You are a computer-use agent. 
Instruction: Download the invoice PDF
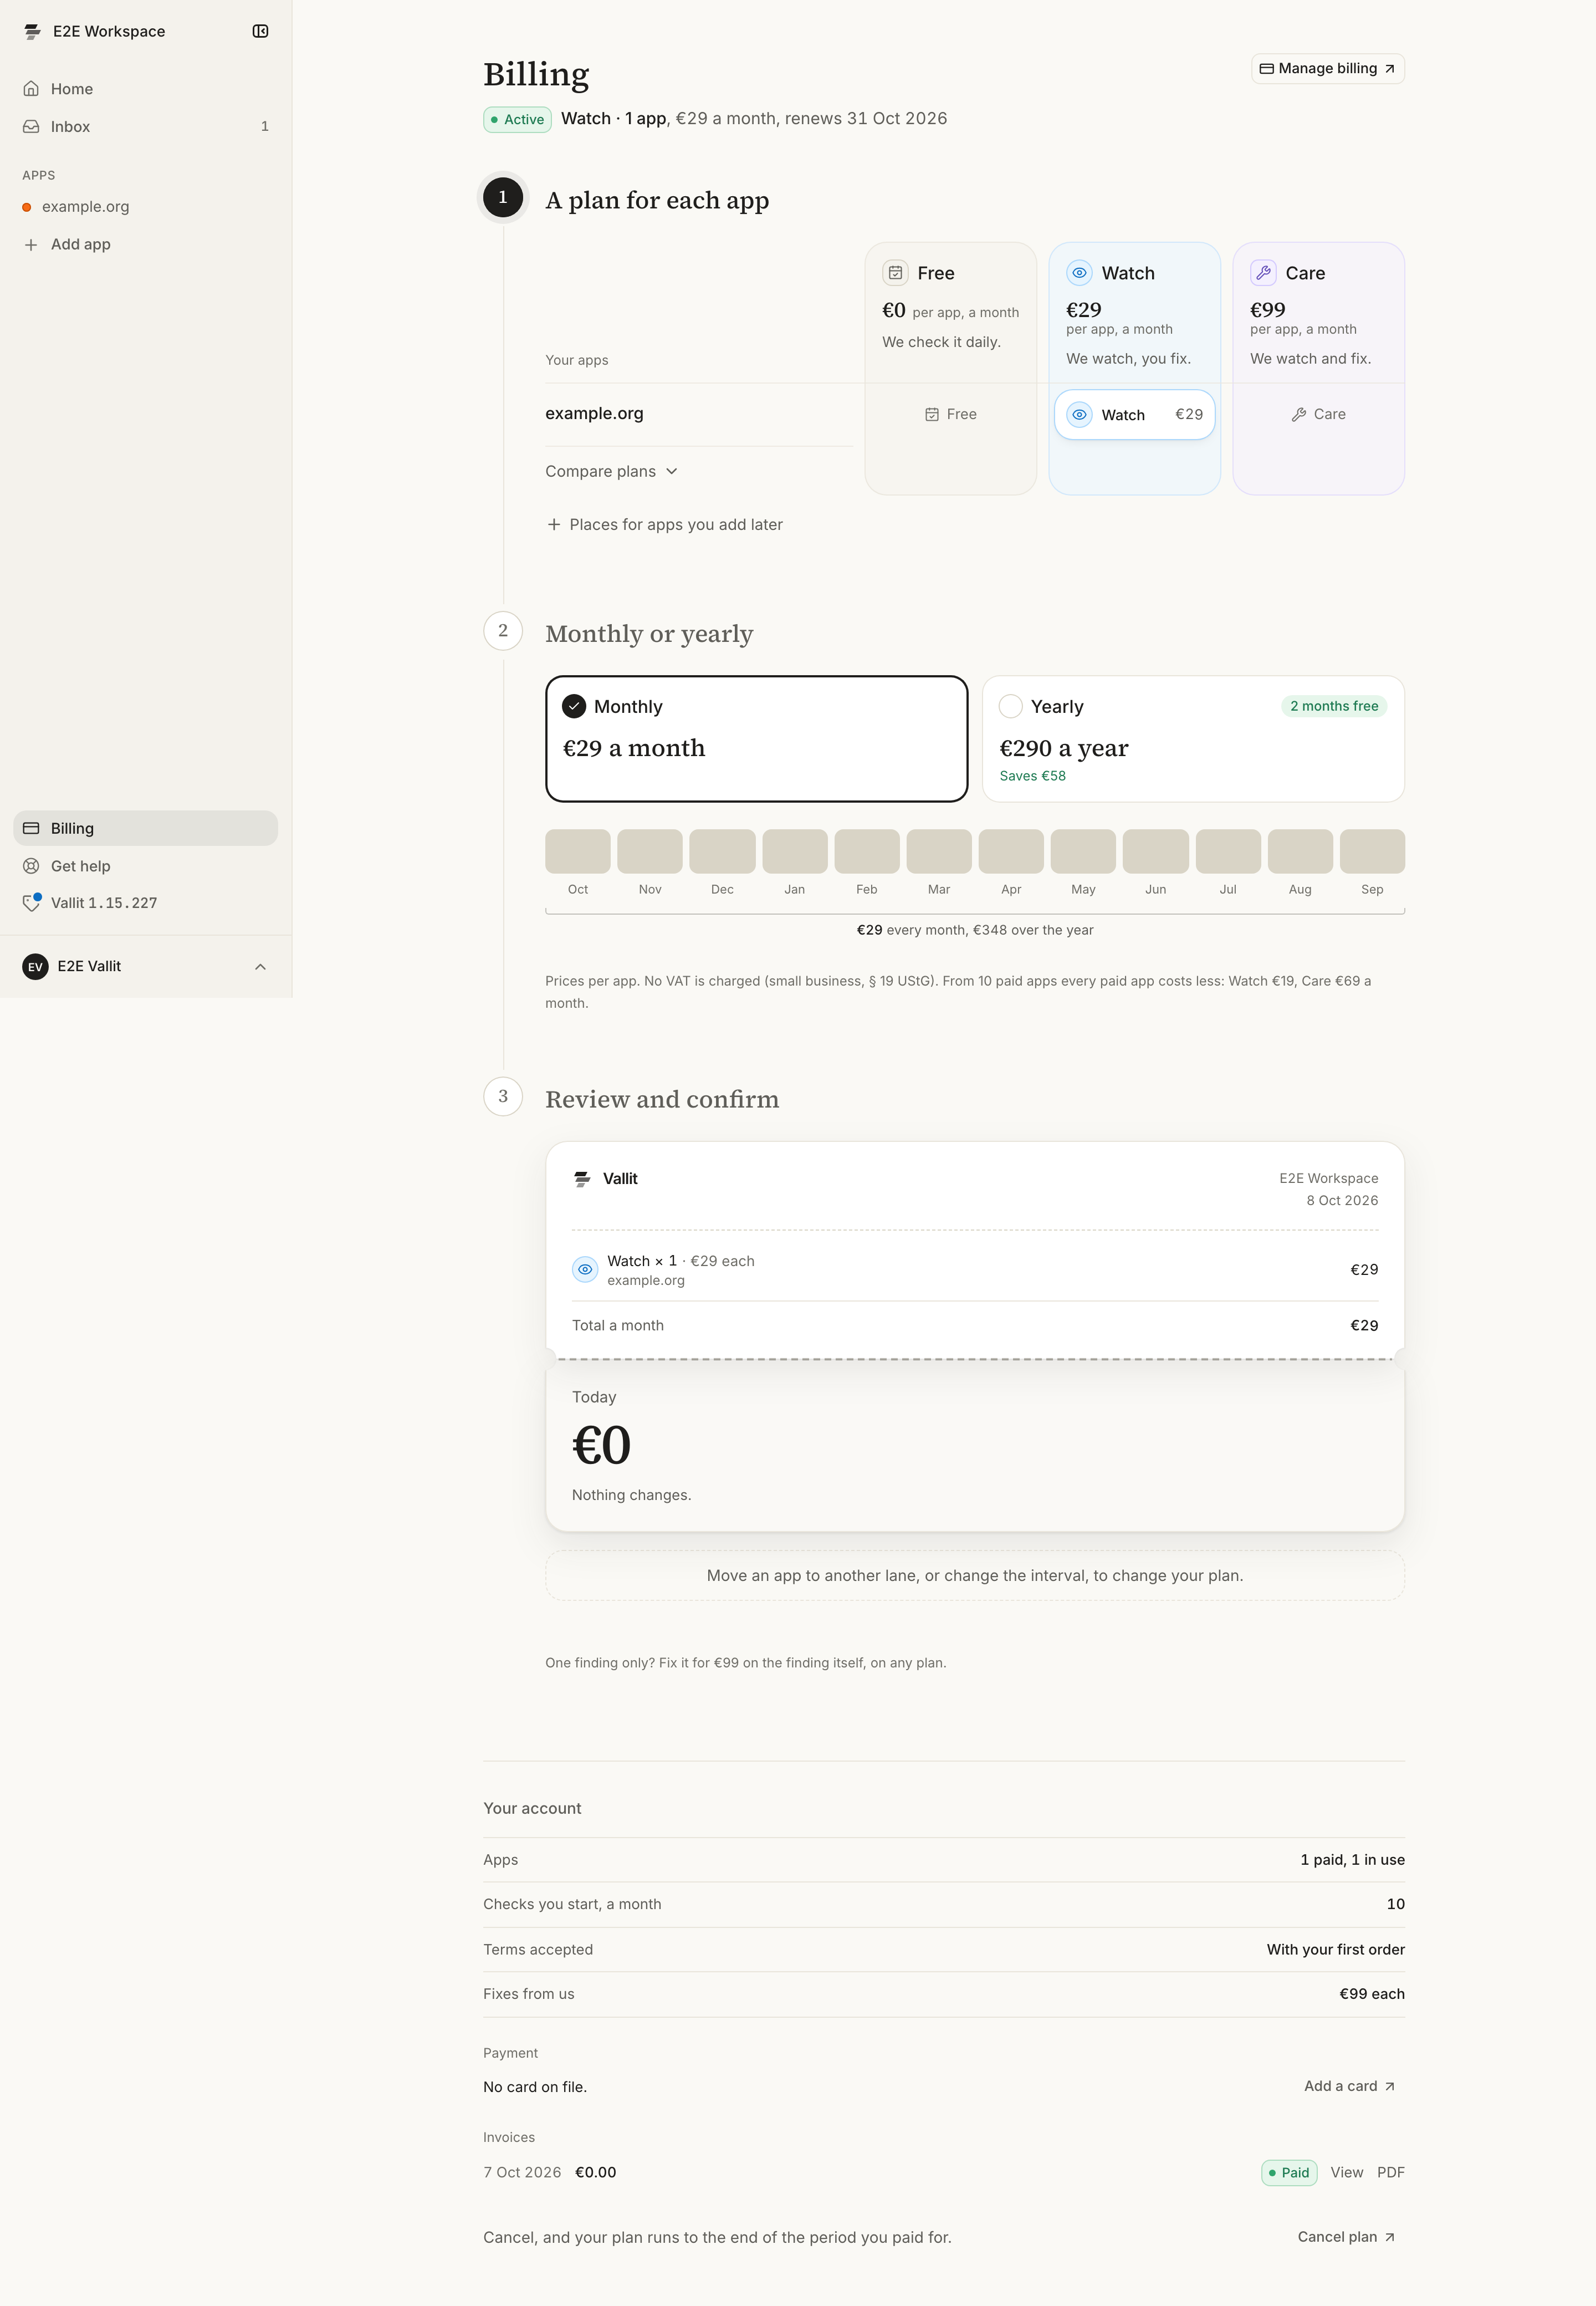[1390, 2172]
